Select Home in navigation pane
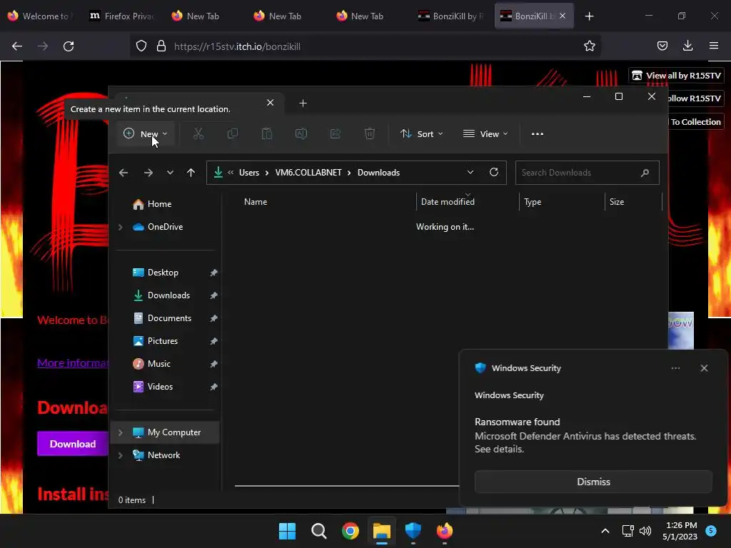The width and height of the screenshot is (731, 548). (x=159, y=204)
